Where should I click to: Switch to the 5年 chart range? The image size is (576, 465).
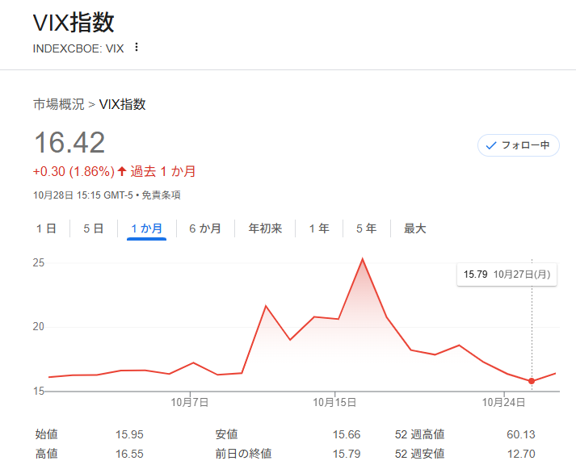pyautogui.click(x=366, y=228)
